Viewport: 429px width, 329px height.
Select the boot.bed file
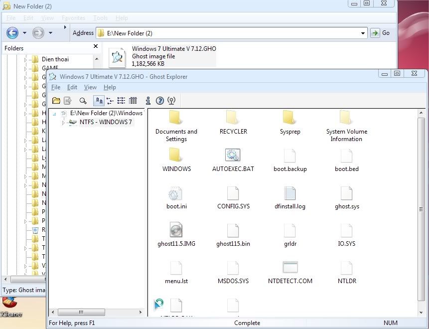[x=347, y=160]
